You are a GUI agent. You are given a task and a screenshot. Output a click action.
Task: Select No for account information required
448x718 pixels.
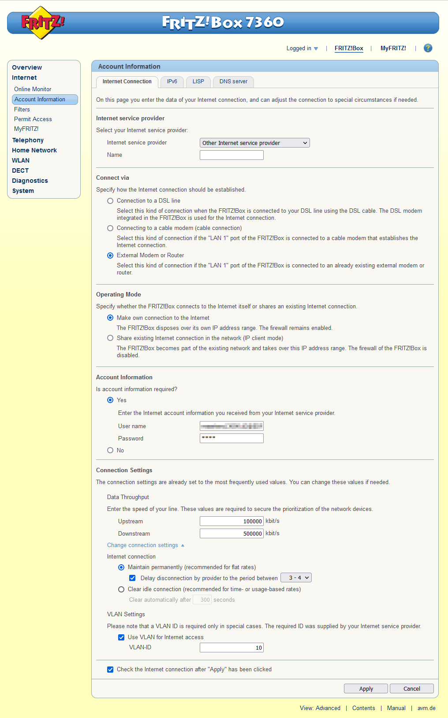110,450
